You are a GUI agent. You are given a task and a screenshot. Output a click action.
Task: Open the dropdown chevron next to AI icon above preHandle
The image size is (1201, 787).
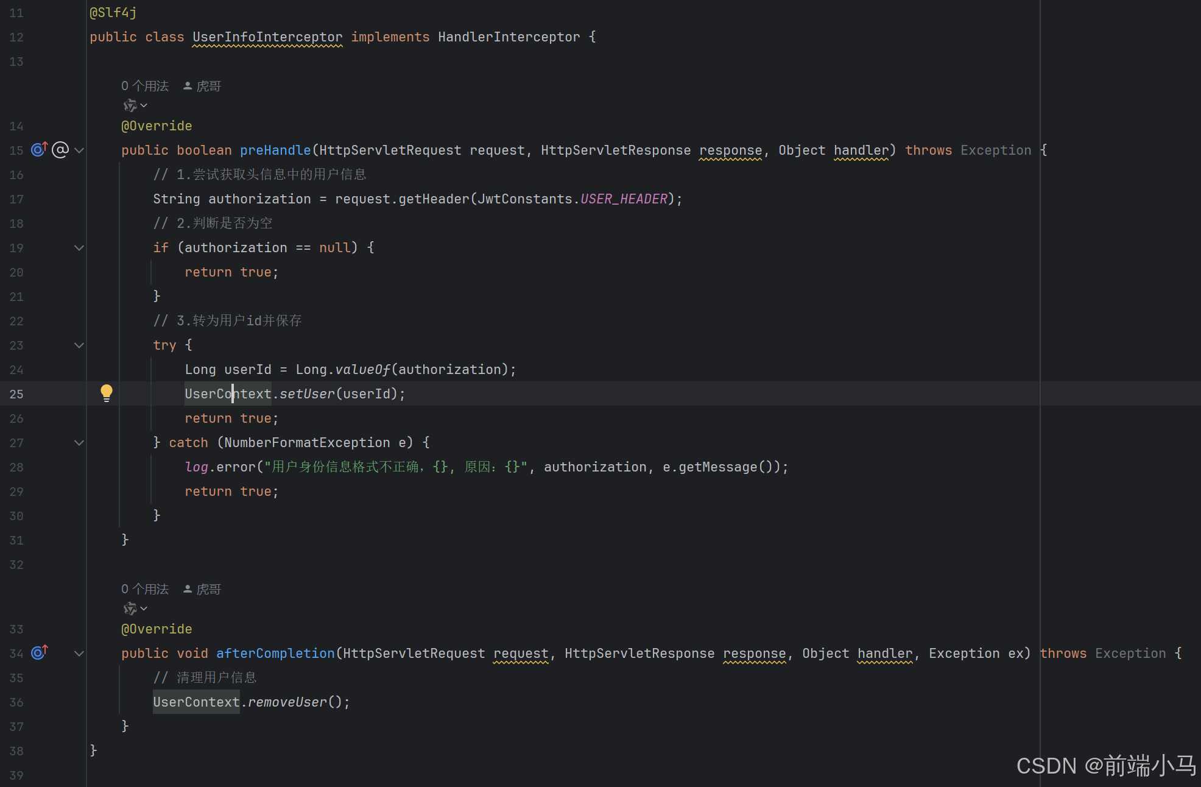144,106
